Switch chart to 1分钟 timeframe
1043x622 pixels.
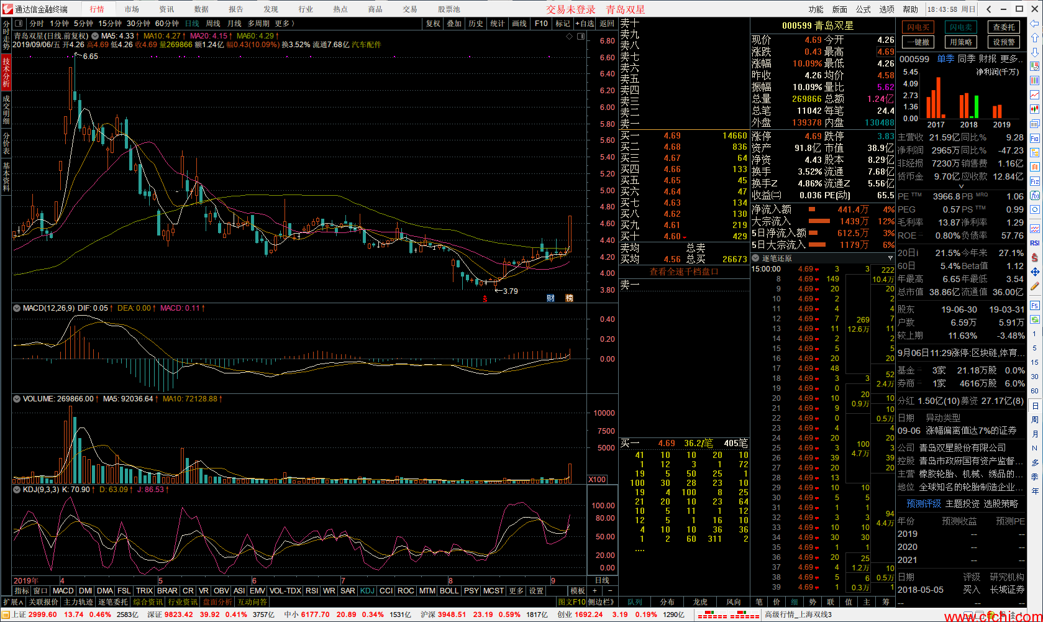point(59,24)
